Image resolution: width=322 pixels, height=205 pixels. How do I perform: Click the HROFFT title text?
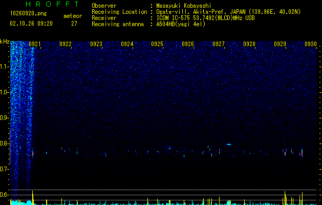[53, 4]
